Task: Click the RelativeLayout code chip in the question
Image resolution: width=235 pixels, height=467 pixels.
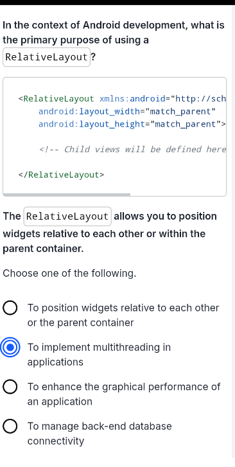Action: point(46,57)
